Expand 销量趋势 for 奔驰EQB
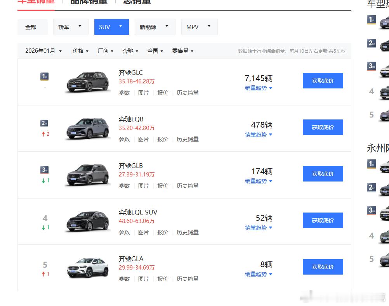389x306 pixels. [x=258, y=135]
